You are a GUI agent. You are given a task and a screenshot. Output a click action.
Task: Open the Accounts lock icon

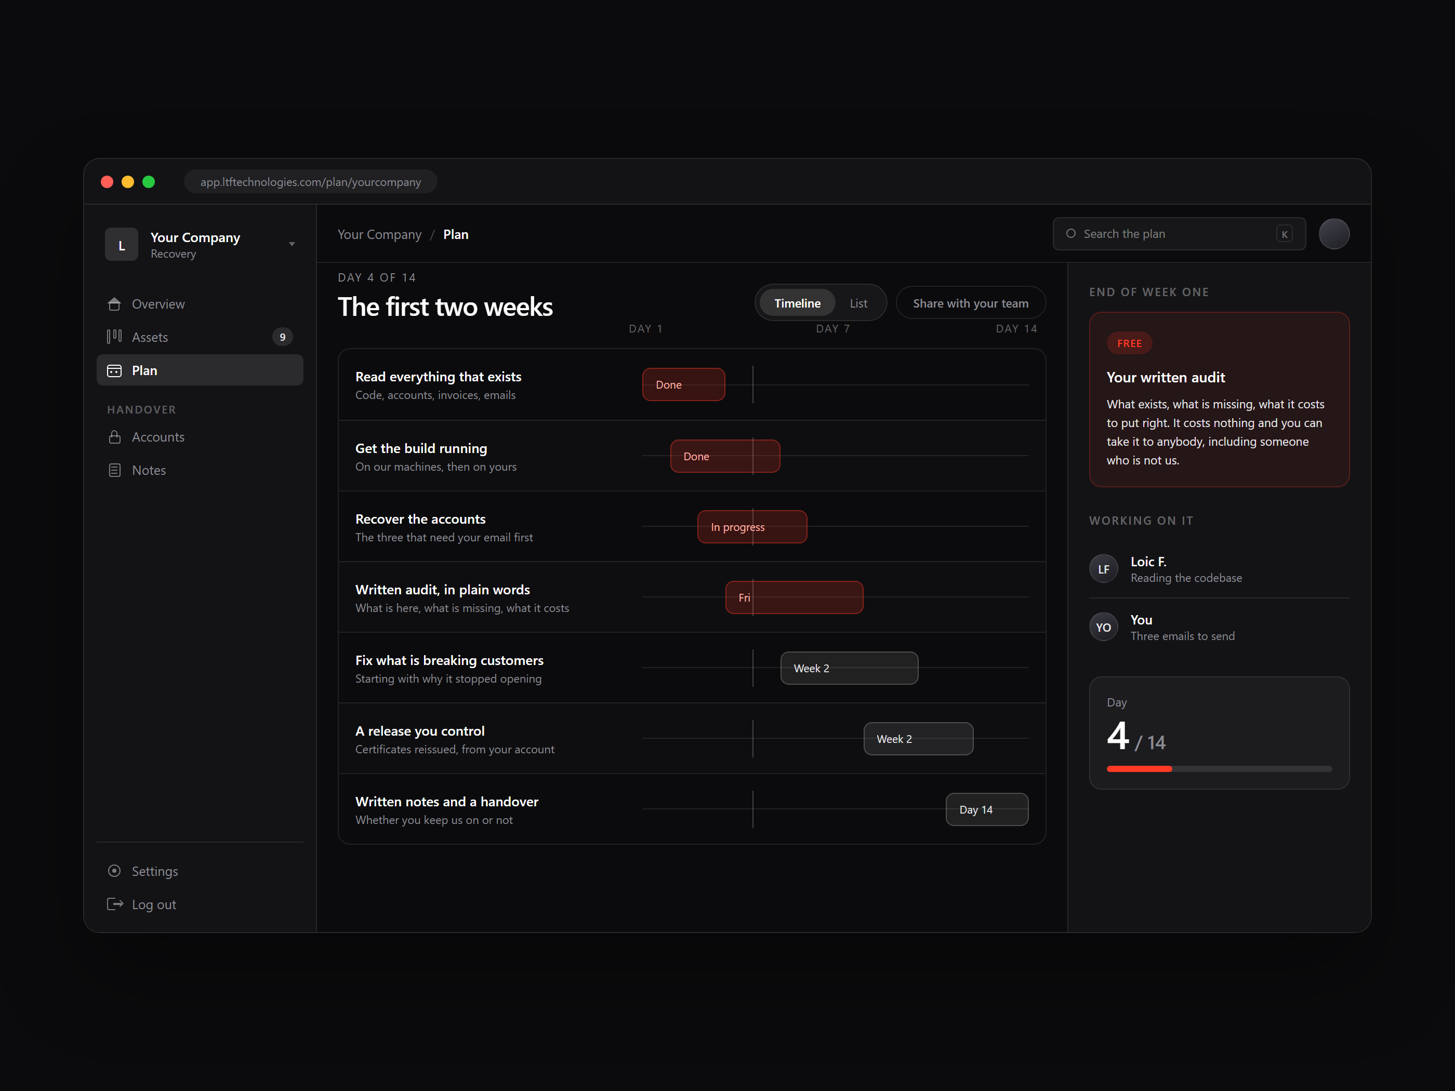[x=114, y=437]
